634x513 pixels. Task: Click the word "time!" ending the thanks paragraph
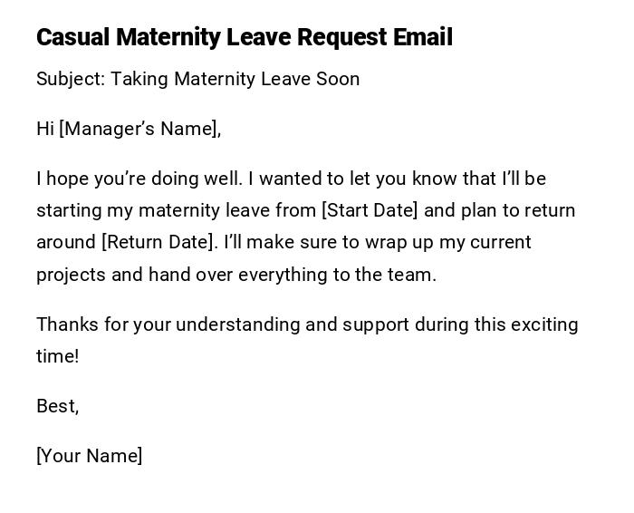pos(57,356)
